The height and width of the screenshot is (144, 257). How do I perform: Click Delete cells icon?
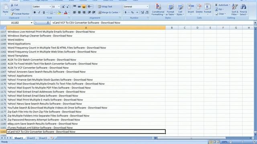[x=199, y=7]
